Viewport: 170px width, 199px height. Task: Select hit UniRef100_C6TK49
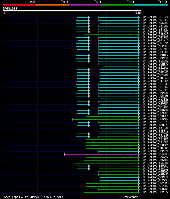[156, 84]
